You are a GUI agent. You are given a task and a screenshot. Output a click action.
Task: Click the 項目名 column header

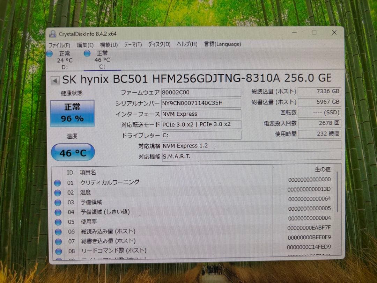click(x=88, y=172)
